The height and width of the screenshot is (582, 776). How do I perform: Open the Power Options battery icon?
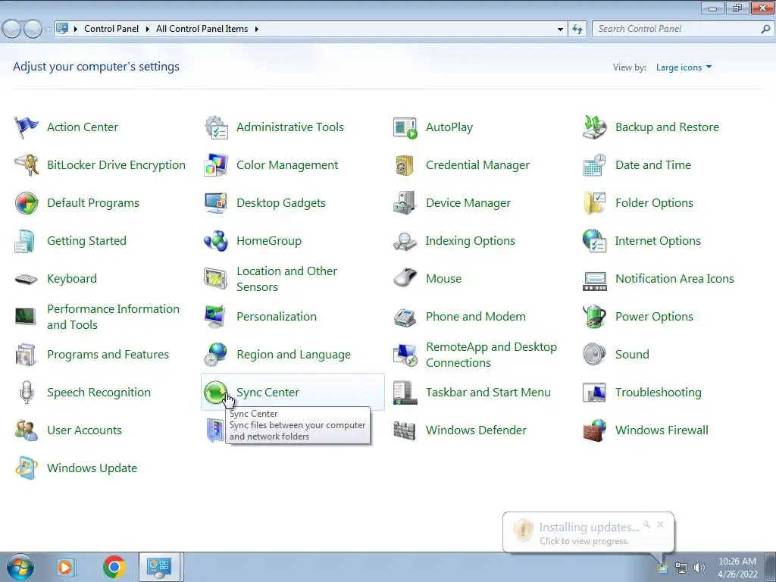(594, 317)
